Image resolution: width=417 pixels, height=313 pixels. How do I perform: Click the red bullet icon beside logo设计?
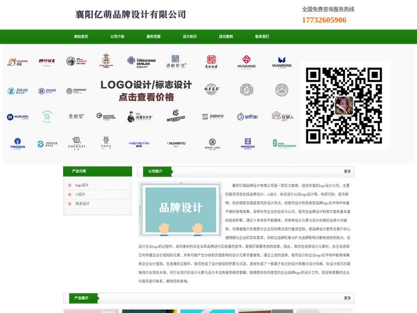[x=69, y=185]
